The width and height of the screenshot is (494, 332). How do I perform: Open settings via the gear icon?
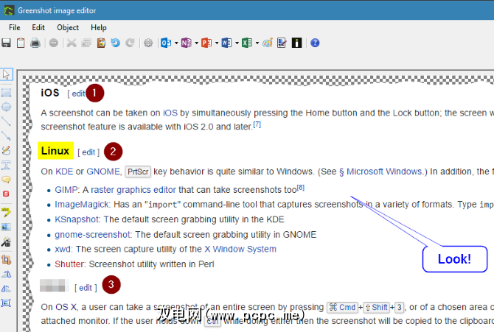148,43
